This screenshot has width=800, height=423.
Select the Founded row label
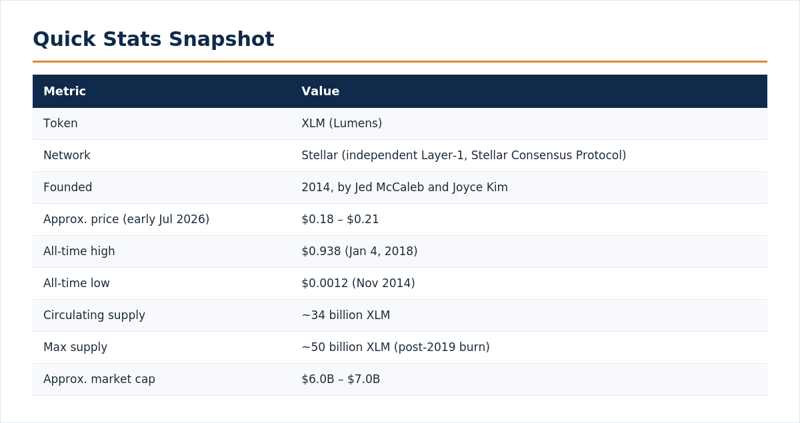click(68, 187)
